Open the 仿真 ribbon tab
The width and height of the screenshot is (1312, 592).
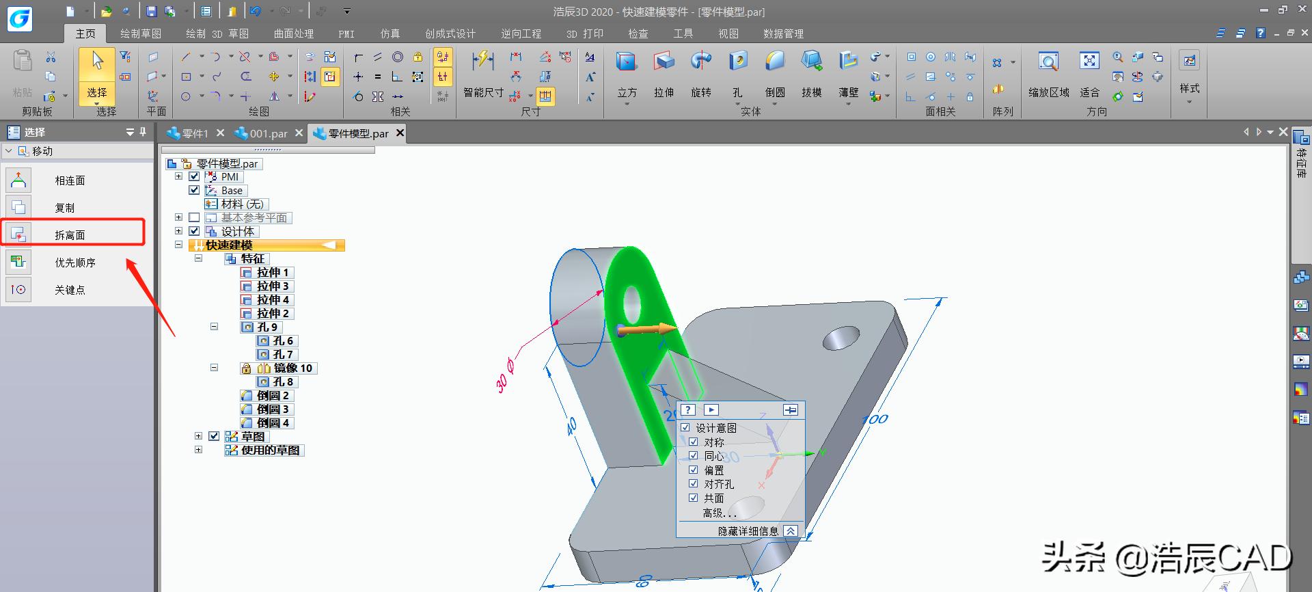(390, 33)
